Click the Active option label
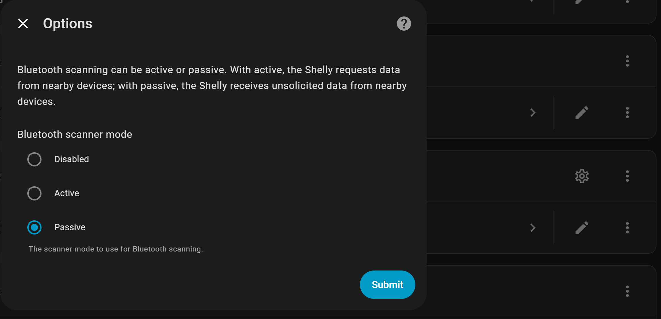Image resolution: width=661 pixels, height=319 pixels. pos(67,193)
